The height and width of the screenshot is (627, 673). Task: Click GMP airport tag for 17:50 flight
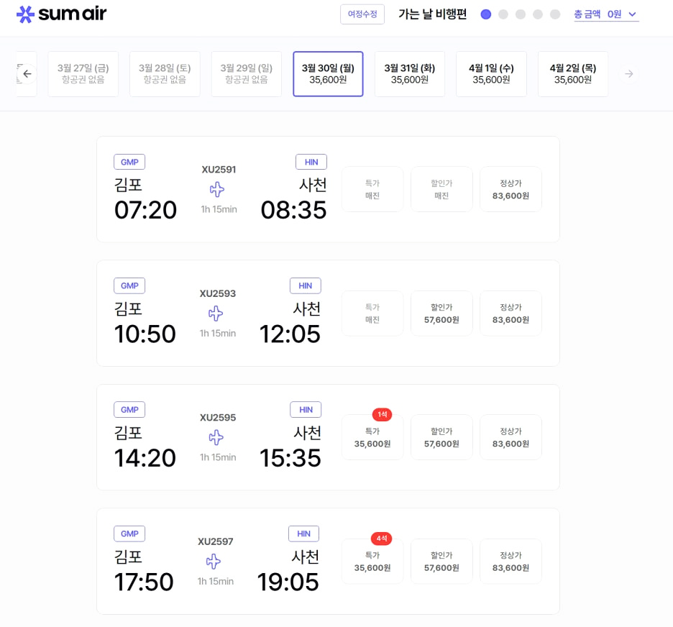(x=129, y=534)
